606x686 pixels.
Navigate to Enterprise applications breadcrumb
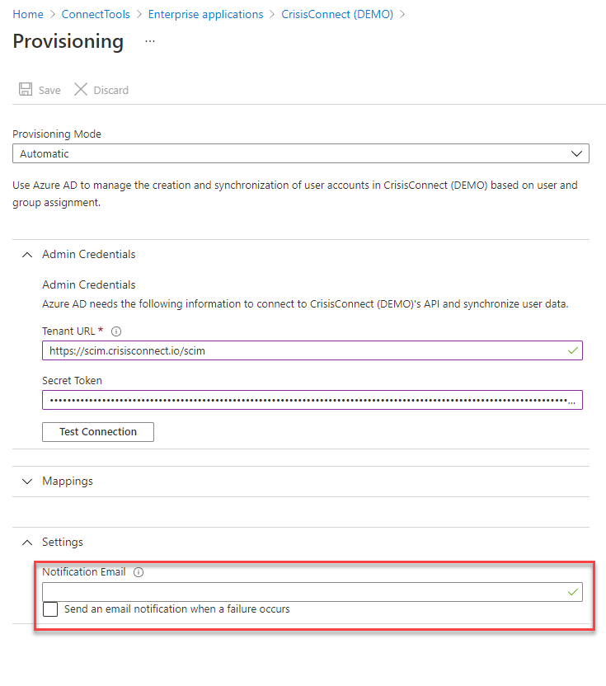pos(205,15)
